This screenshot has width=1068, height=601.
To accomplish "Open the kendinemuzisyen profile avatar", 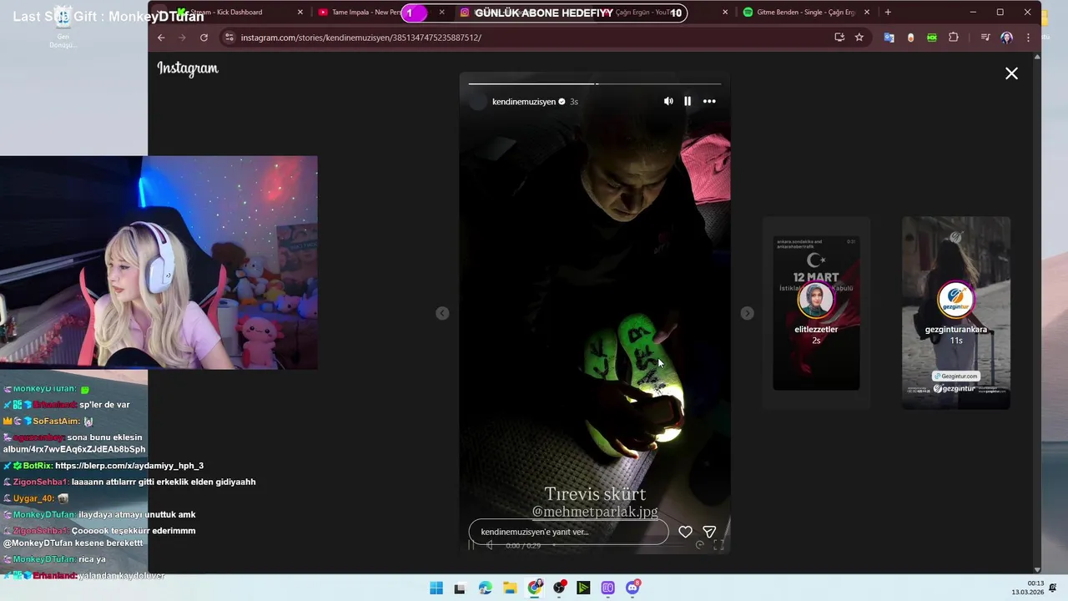I will click(478, 102).
